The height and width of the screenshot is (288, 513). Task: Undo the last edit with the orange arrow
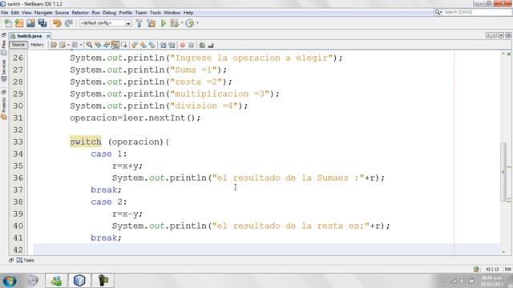57,23
